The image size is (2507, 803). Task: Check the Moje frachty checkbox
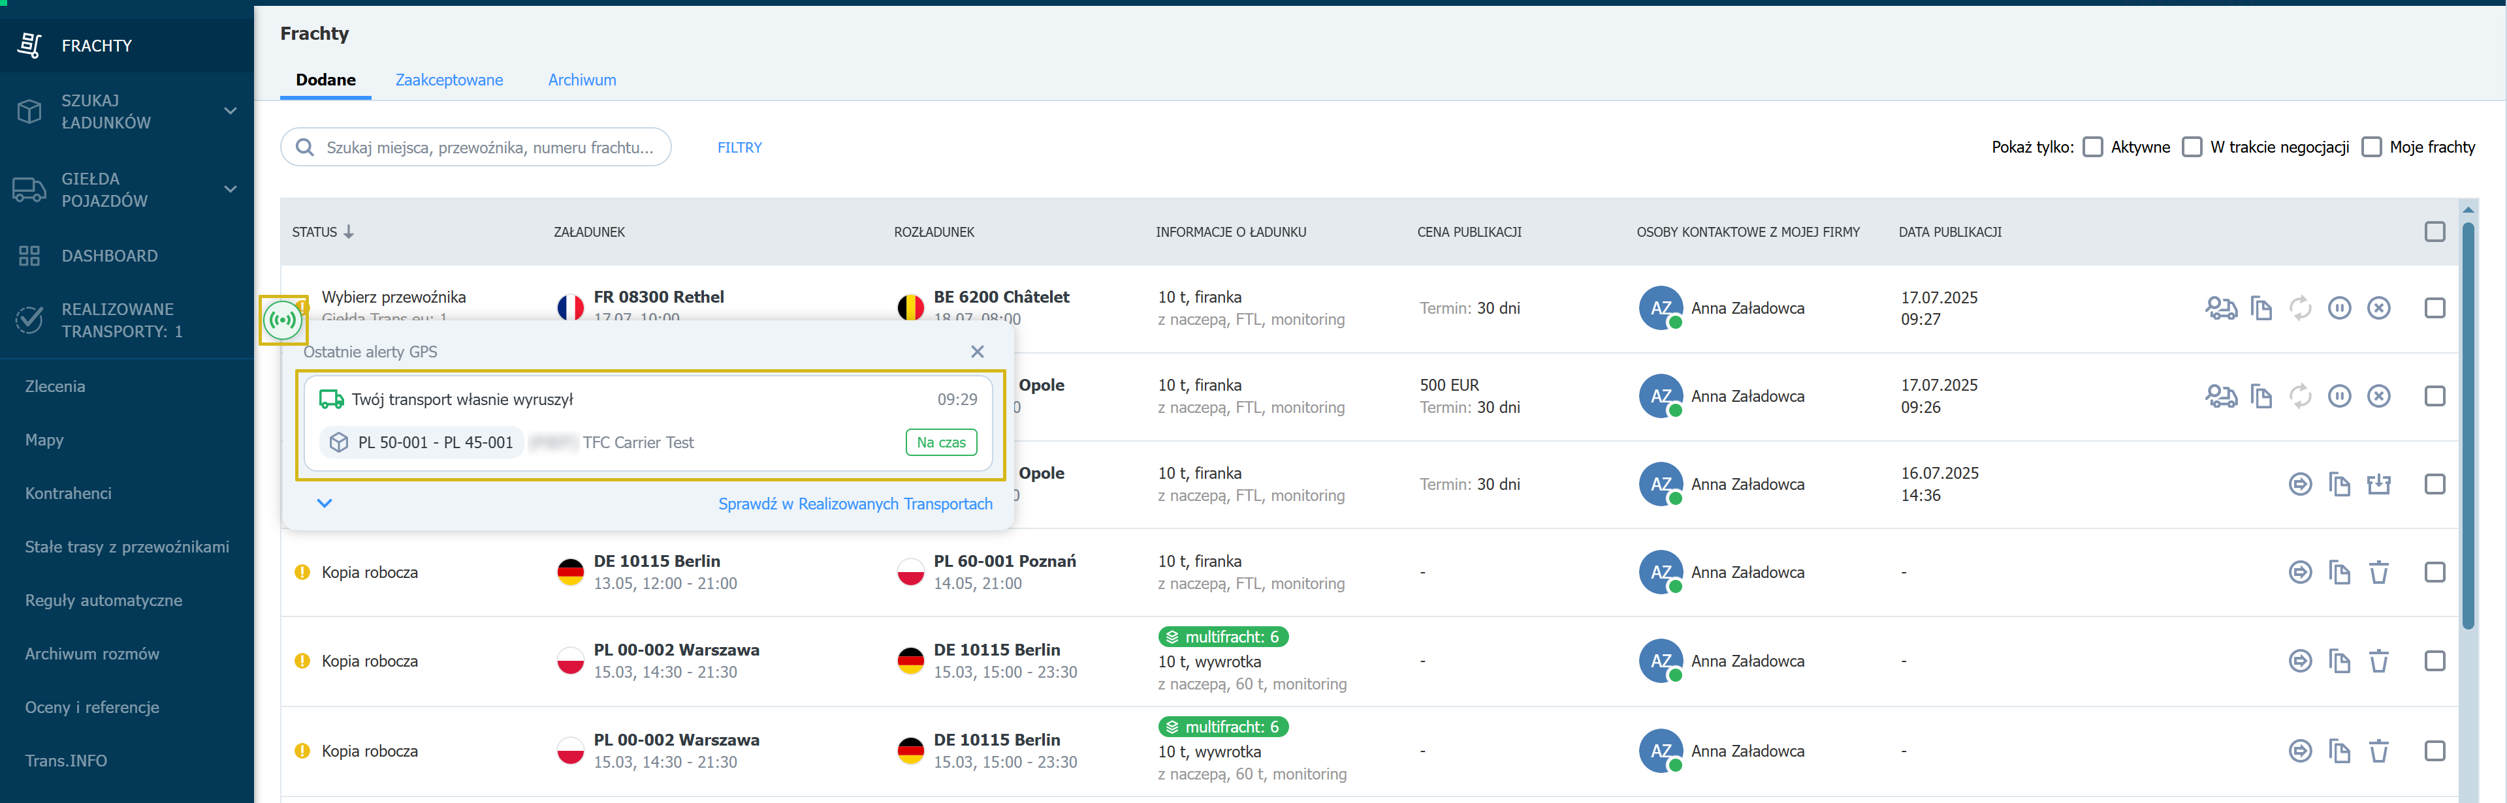click(2372, 147)
